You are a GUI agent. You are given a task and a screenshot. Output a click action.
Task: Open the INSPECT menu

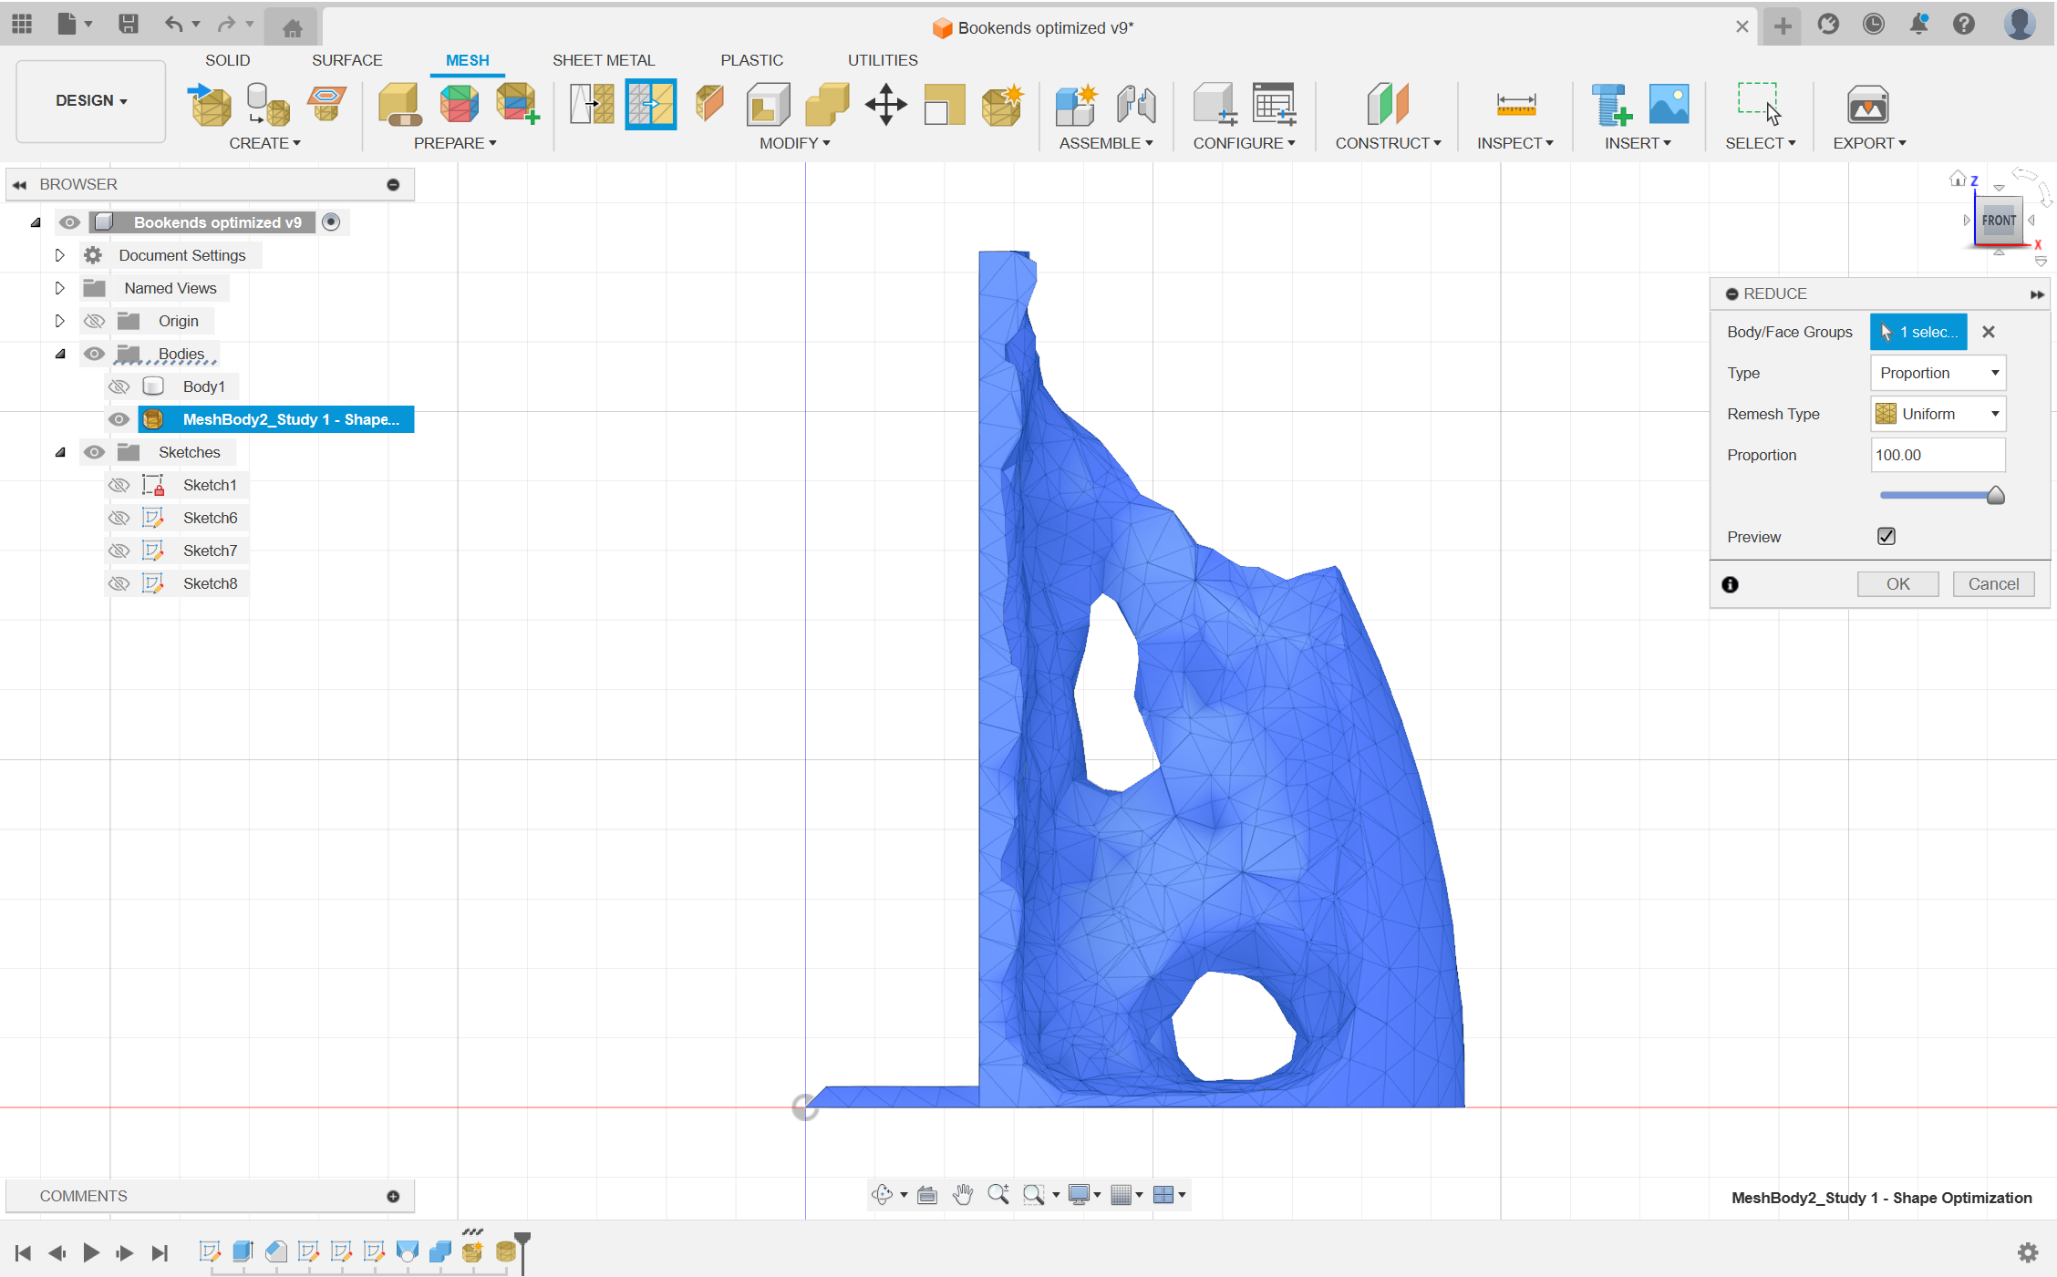click(1514, 143)
